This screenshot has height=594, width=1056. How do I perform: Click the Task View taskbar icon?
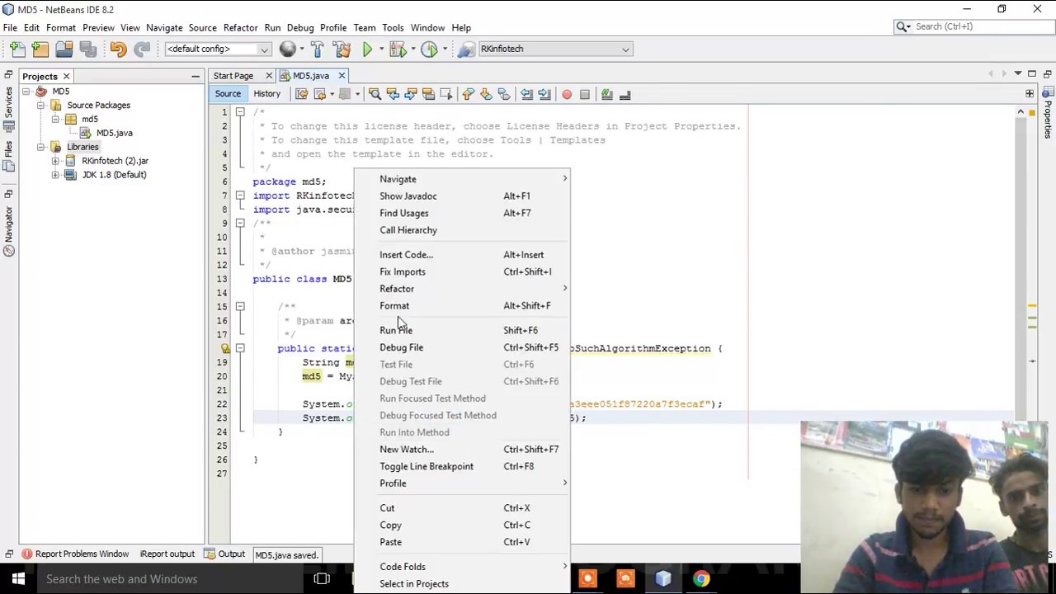tap(322, 579)
